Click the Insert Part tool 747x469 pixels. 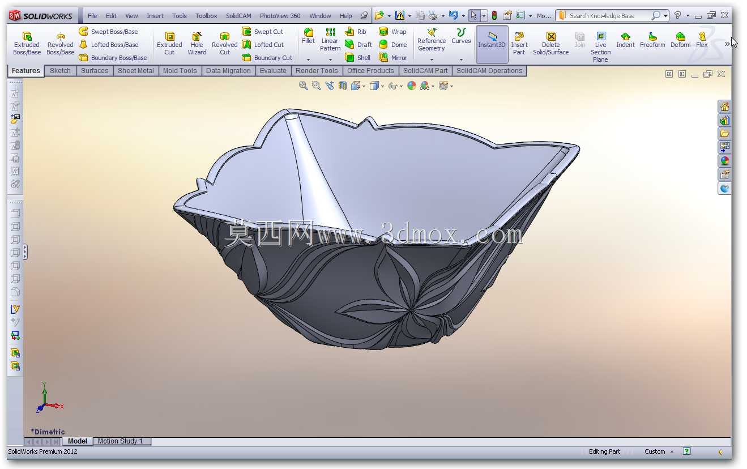pyautogui.click(x=519, y=44)
